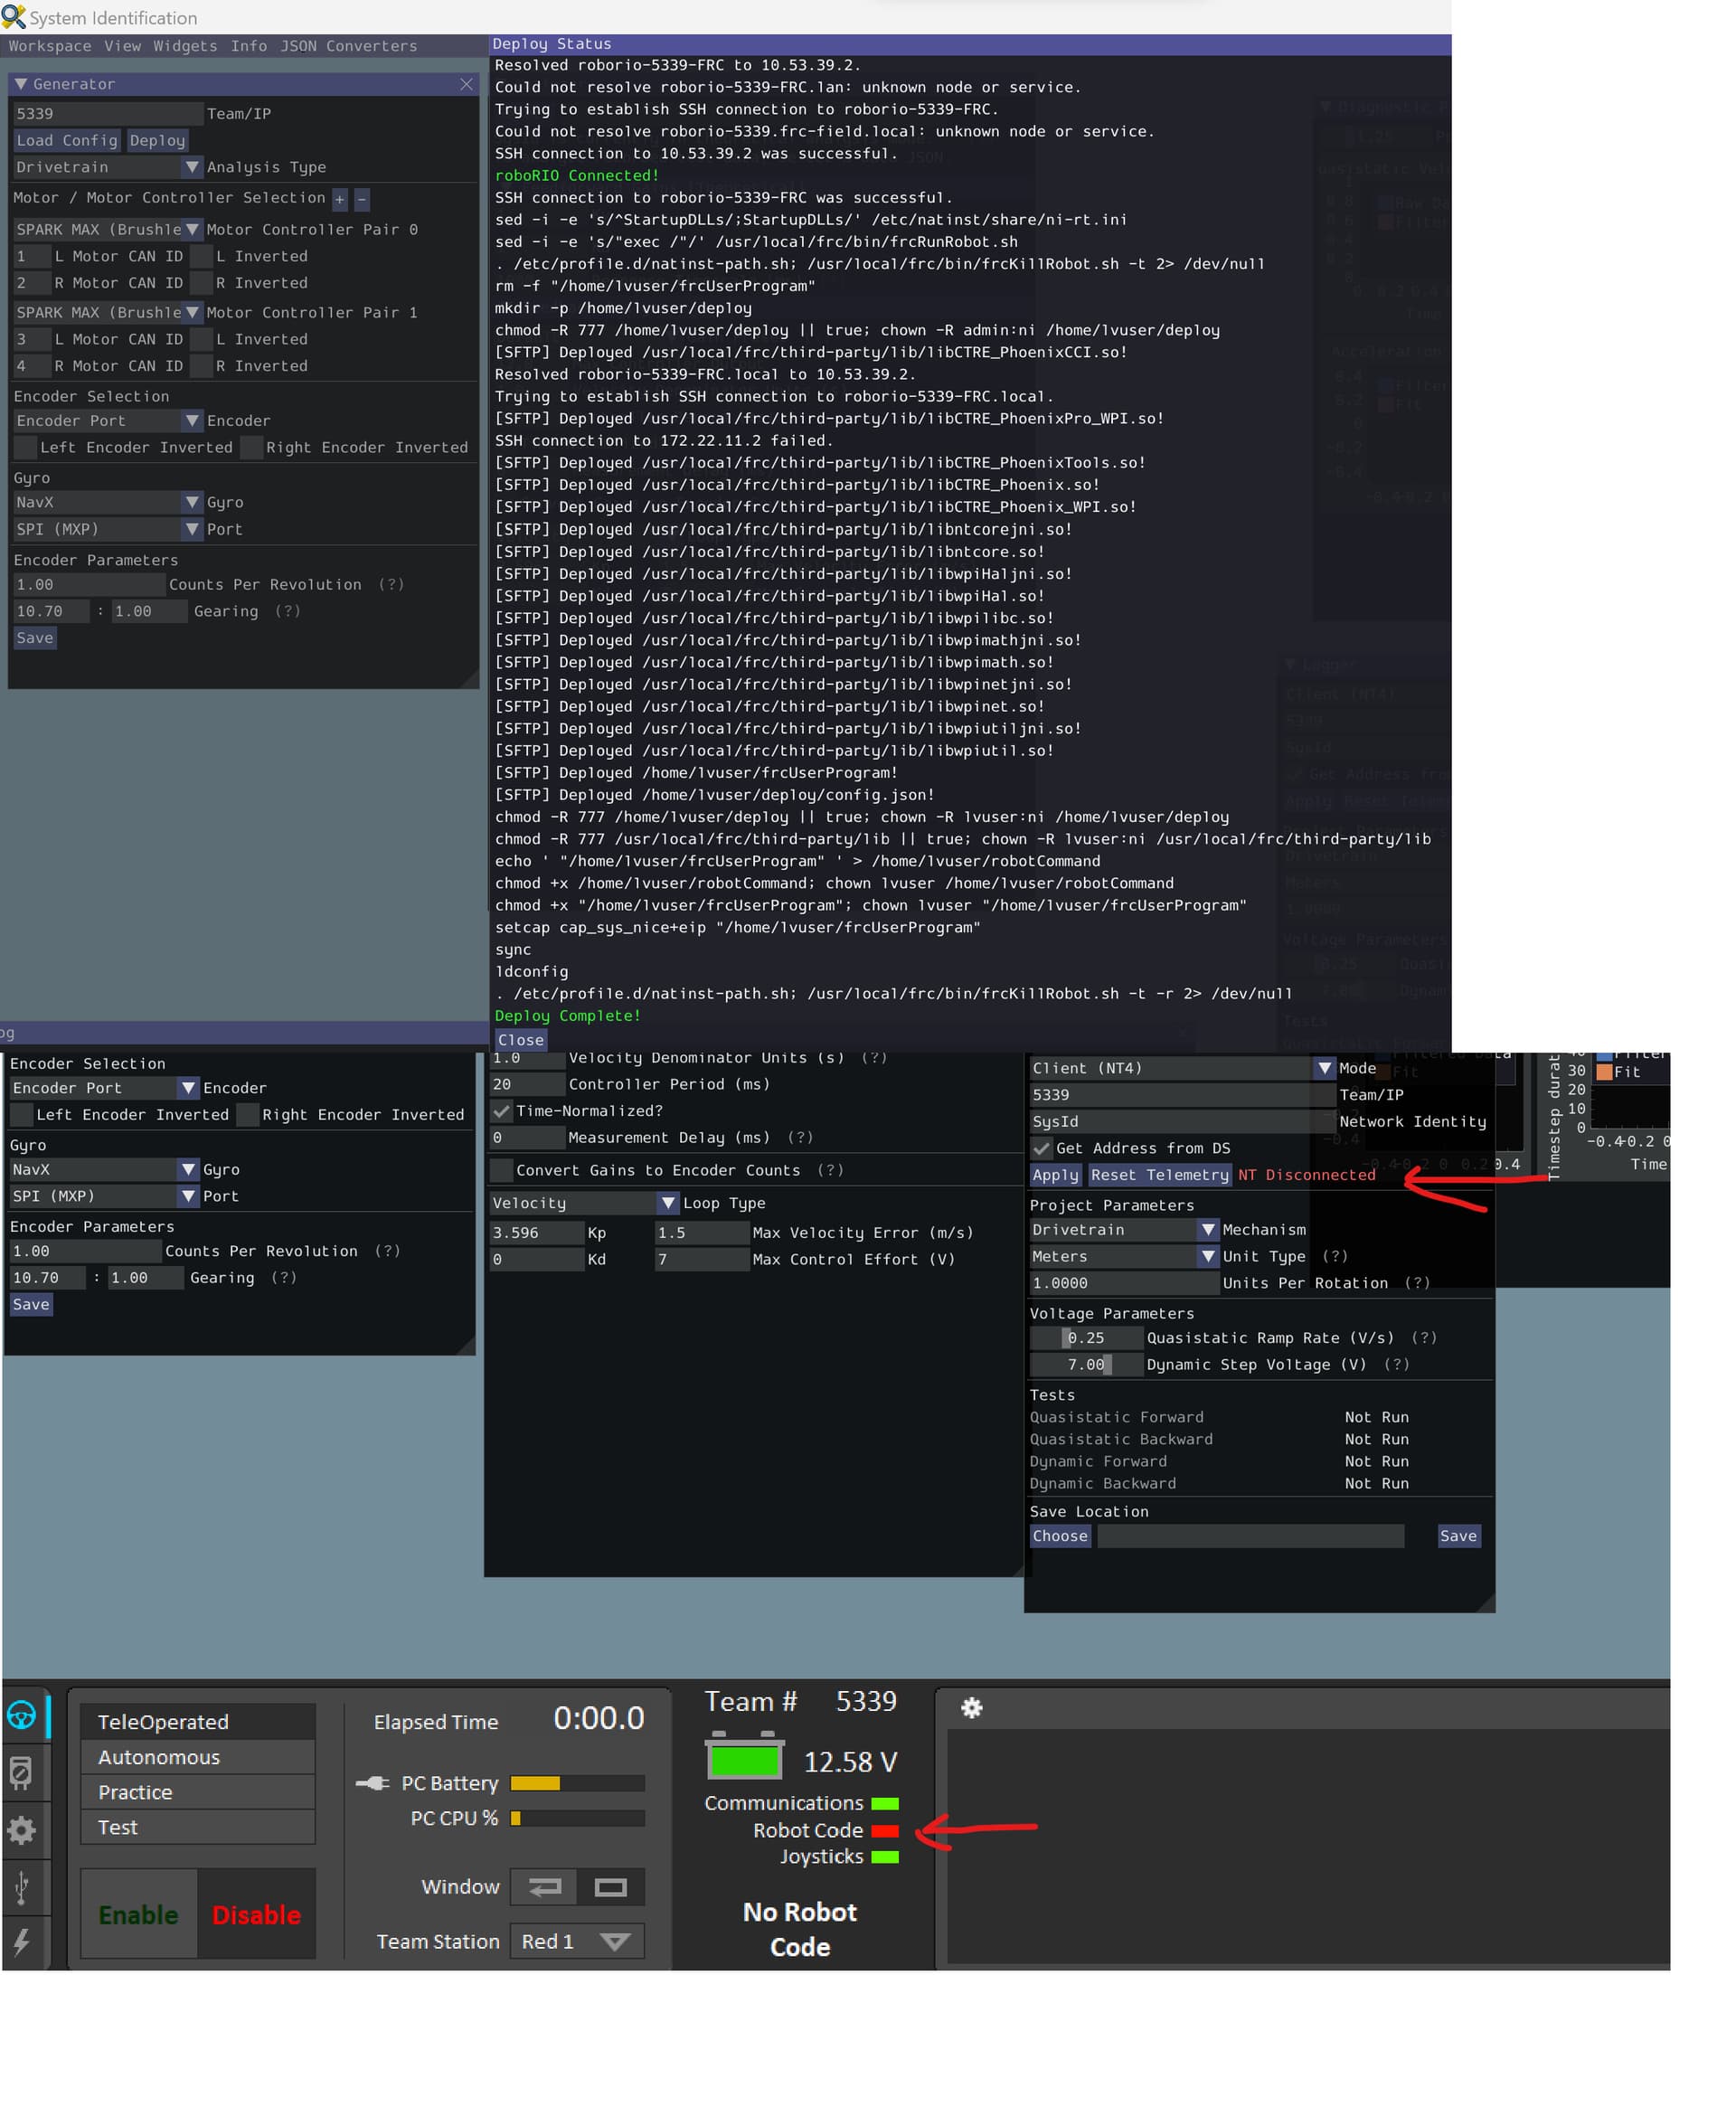Screen dimensions: 1736x2107
Task: Show help for Velocity Denominator Units (?)
Action: [x=874, y=1057]
